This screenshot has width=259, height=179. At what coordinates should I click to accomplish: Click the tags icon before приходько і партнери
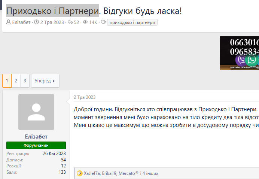tap(103, 22)
